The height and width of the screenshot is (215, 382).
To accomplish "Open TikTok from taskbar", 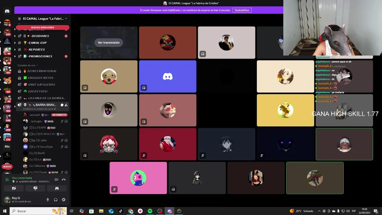I will point(121,211).
